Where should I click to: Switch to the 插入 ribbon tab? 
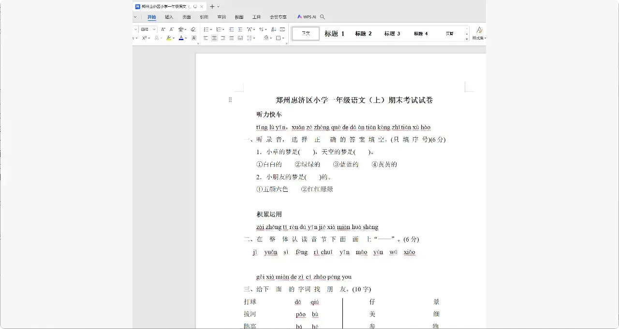(x=169, y=16)
